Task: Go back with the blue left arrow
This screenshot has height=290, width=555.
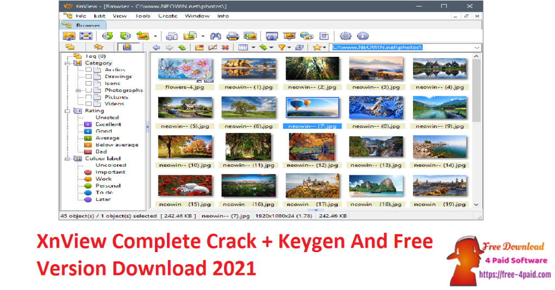Action: 156,48
